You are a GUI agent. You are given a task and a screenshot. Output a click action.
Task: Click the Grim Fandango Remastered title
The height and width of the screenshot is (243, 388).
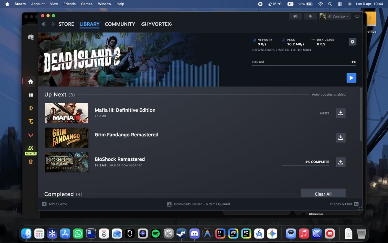pos(126,135)
